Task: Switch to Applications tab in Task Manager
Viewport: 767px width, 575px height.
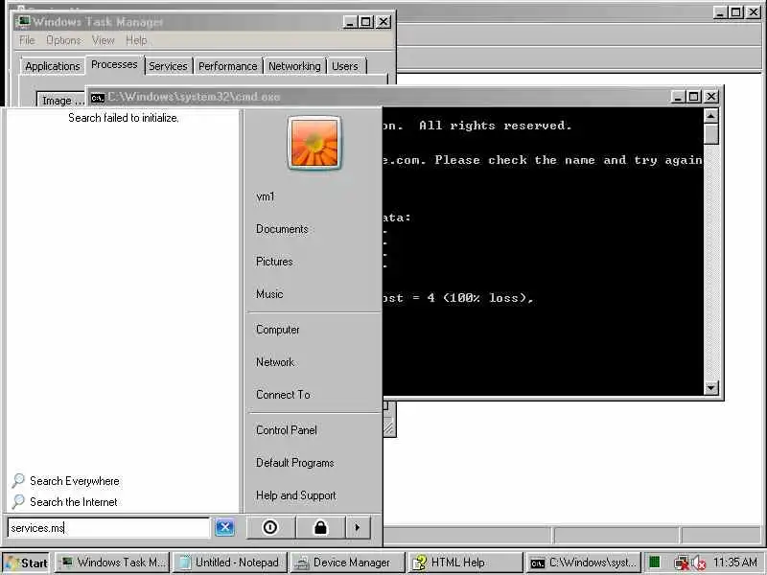Action: (53, 66)
